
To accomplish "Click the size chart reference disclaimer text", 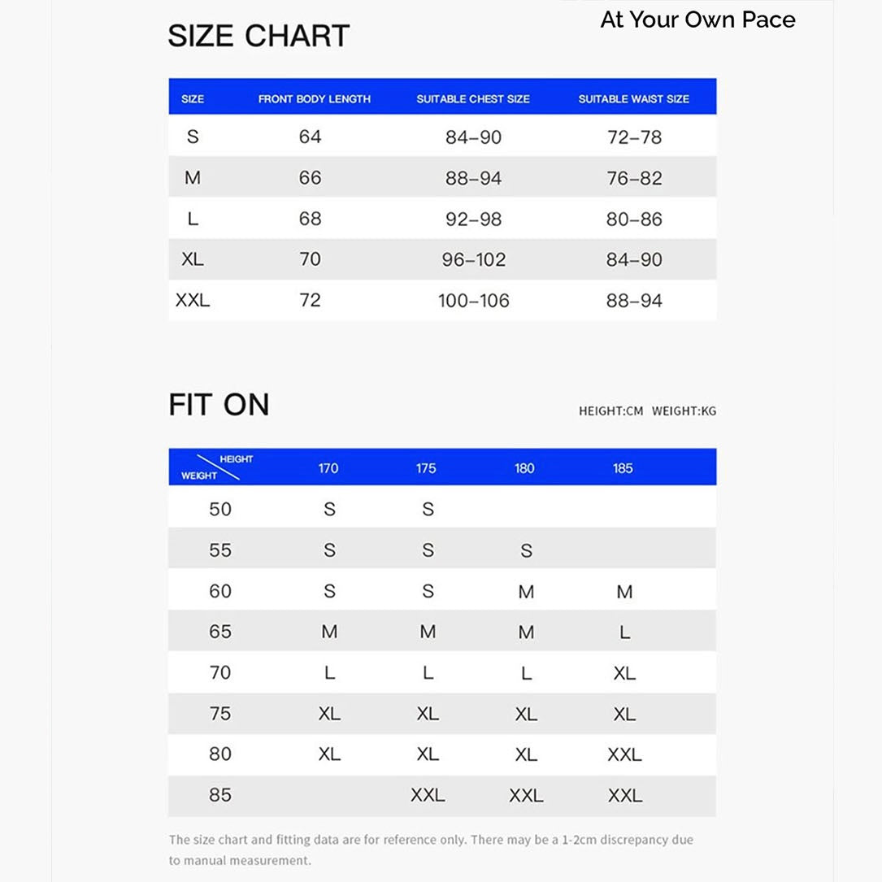I will (x=431, y=849).
